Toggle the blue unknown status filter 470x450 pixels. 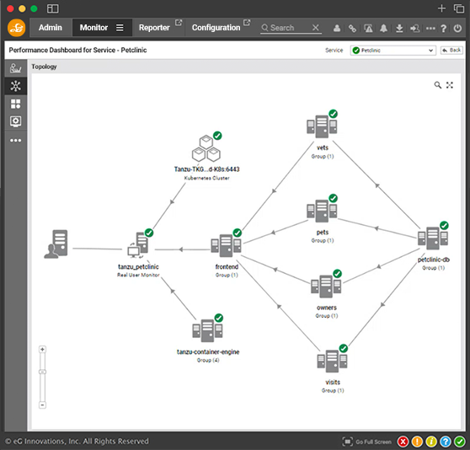[446, 442]
